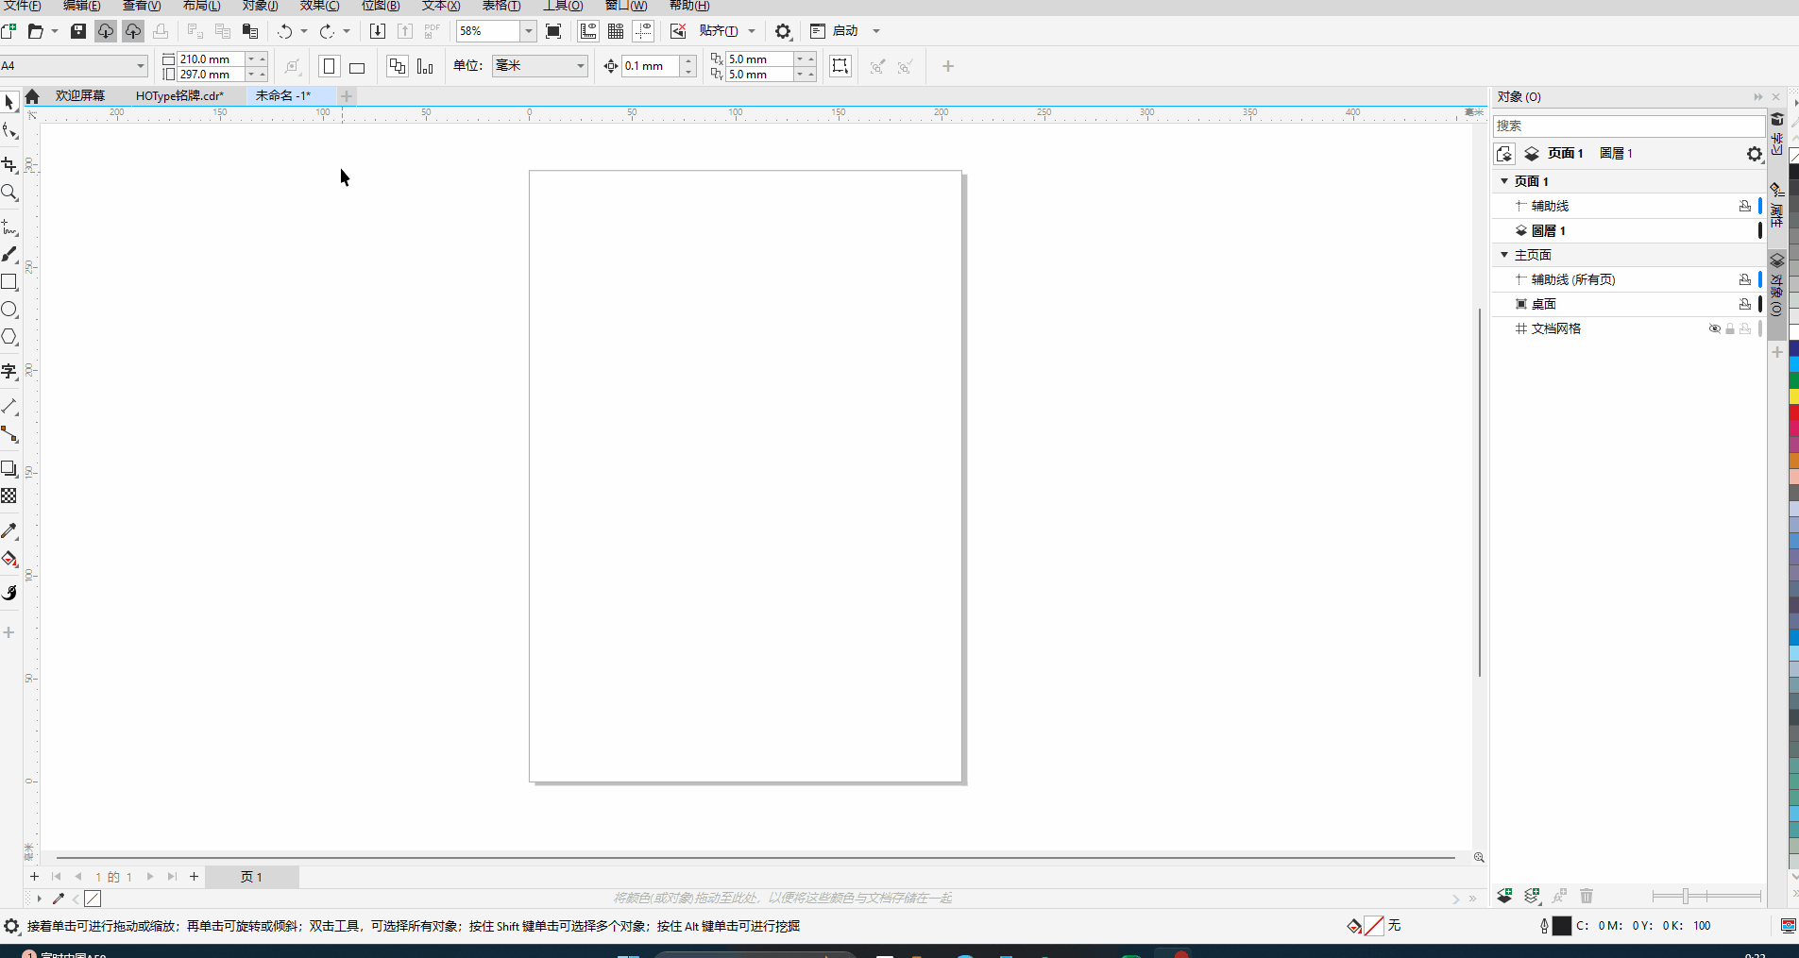Select the Polygon tool
This screenshot has height=958, width=1799.
[x=9, y=337]
